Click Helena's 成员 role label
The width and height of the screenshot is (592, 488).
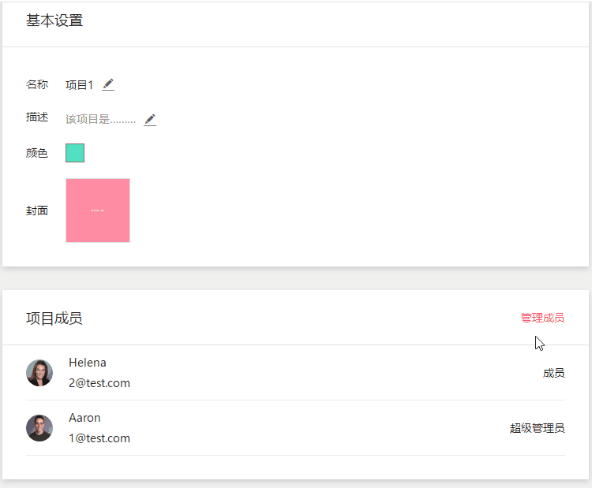click(x=553, y=373)
